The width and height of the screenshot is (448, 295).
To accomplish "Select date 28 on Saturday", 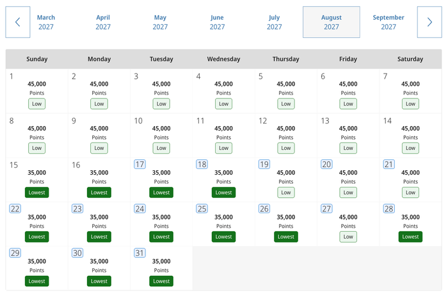I will point(389,209).
